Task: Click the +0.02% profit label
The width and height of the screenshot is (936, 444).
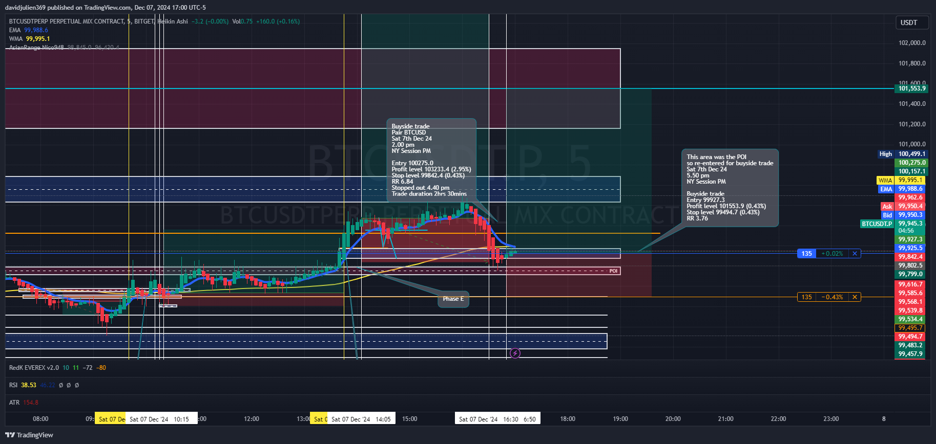Action: point(832,254)
